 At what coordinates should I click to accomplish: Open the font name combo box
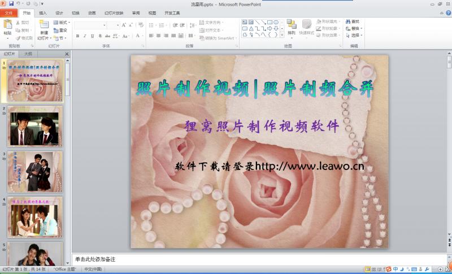click(90, 25)
